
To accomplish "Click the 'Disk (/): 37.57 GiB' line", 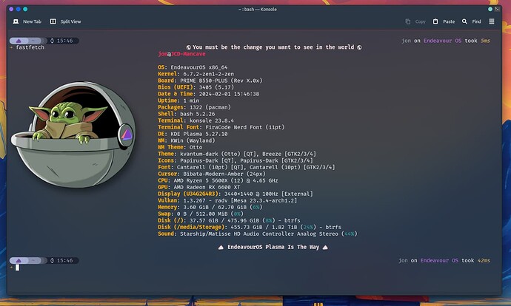I will [x=229, y=220].
